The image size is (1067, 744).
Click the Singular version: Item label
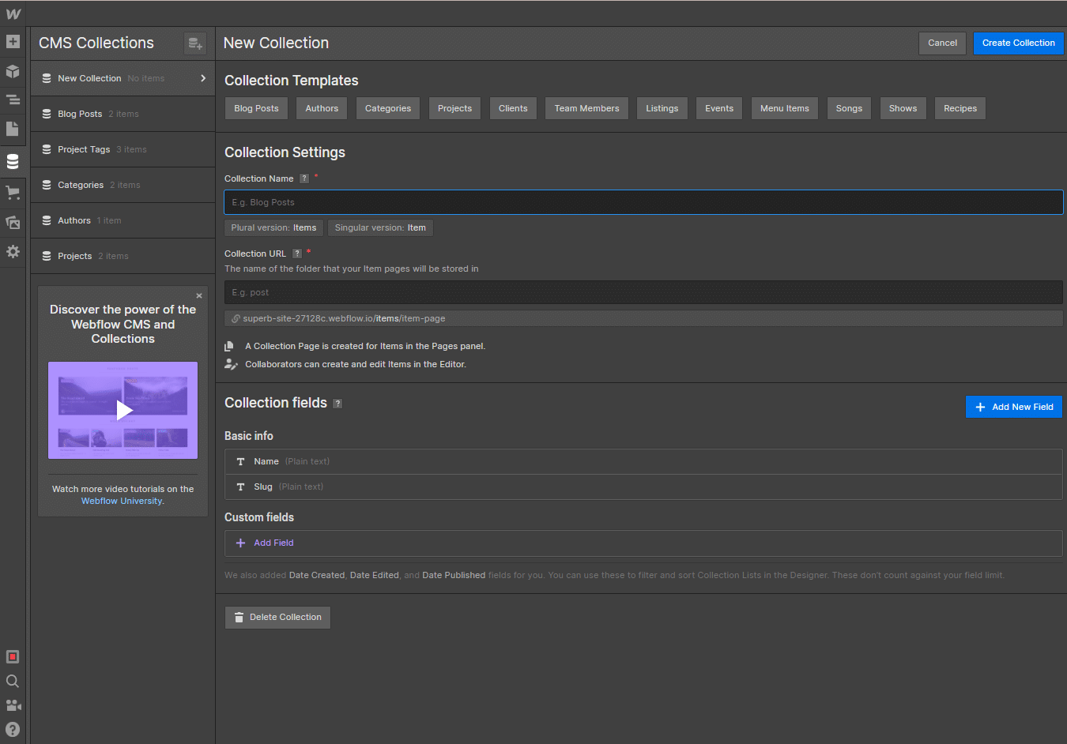point(380,227)
